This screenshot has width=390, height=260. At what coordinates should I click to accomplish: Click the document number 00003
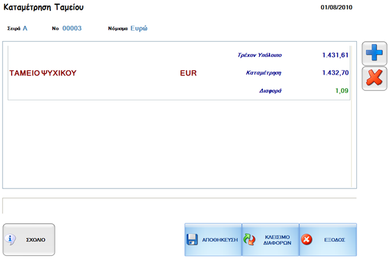(72, 28)
